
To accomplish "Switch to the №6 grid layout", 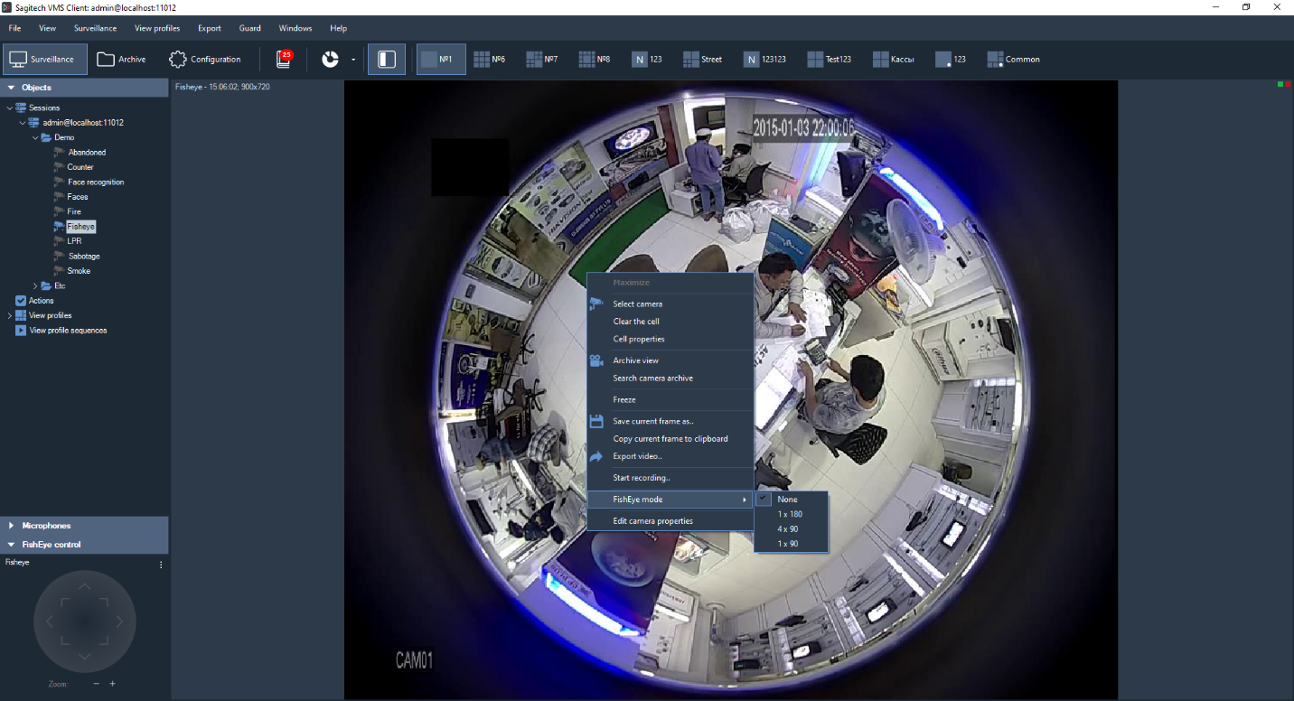I will pos(490,60).
